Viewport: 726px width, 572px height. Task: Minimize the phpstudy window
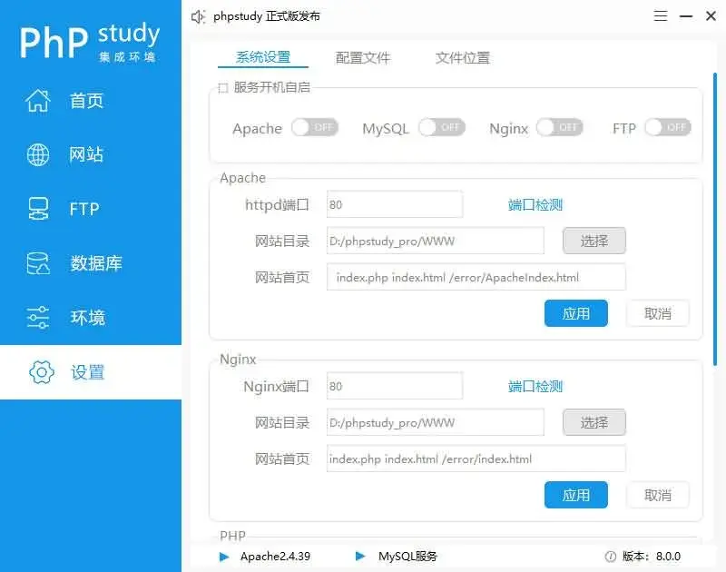click(x=686, y=16)
